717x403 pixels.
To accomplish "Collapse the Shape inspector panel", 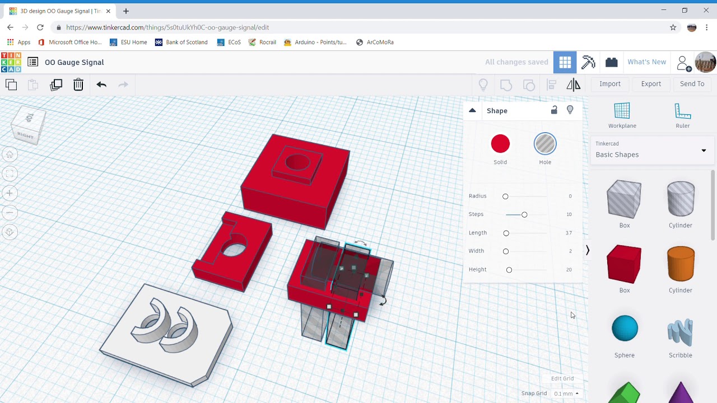I will [472, 111].
